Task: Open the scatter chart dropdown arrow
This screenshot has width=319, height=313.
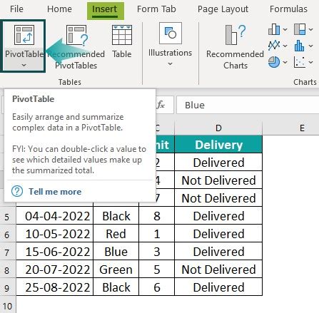Action: (x=311, y=62)
